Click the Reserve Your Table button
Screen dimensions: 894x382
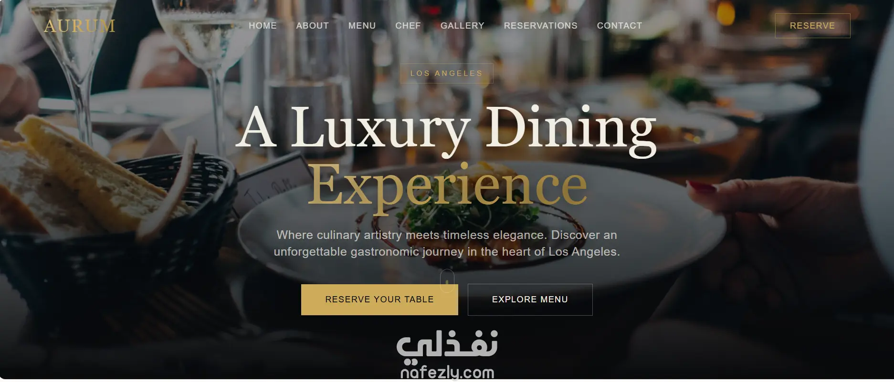[x=379, y=299]
